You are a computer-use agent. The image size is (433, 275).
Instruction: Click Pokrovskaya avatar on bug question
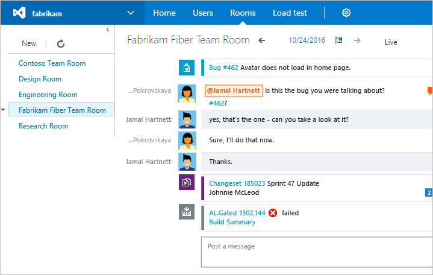[x=187, y=93]
